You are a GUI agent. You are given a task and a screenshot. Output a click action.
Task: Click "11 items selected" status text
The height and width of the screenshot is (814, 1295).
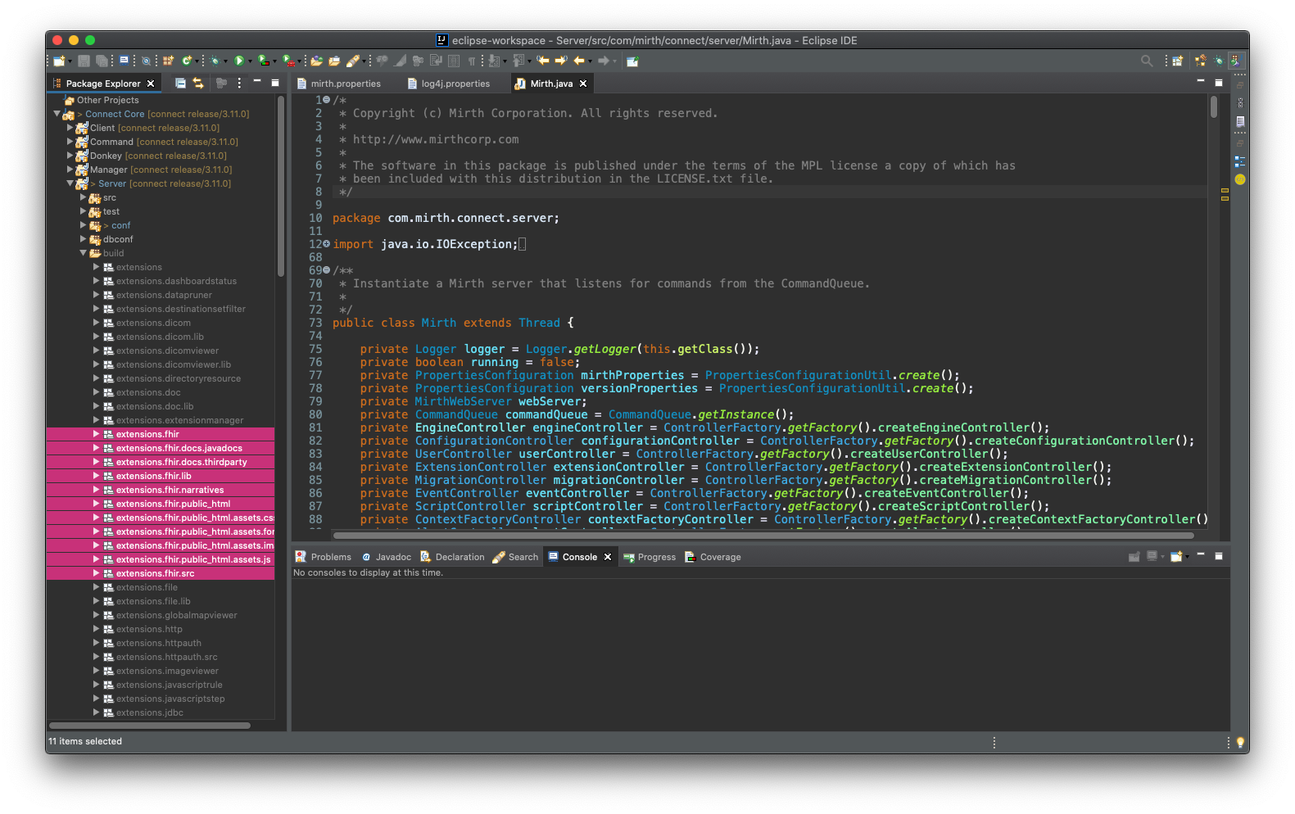pyautogui.click(x=85, y=742)
